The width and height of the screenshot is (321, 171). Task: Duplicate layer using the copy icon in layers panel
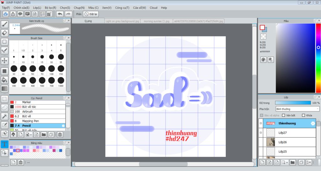point(301,163)
